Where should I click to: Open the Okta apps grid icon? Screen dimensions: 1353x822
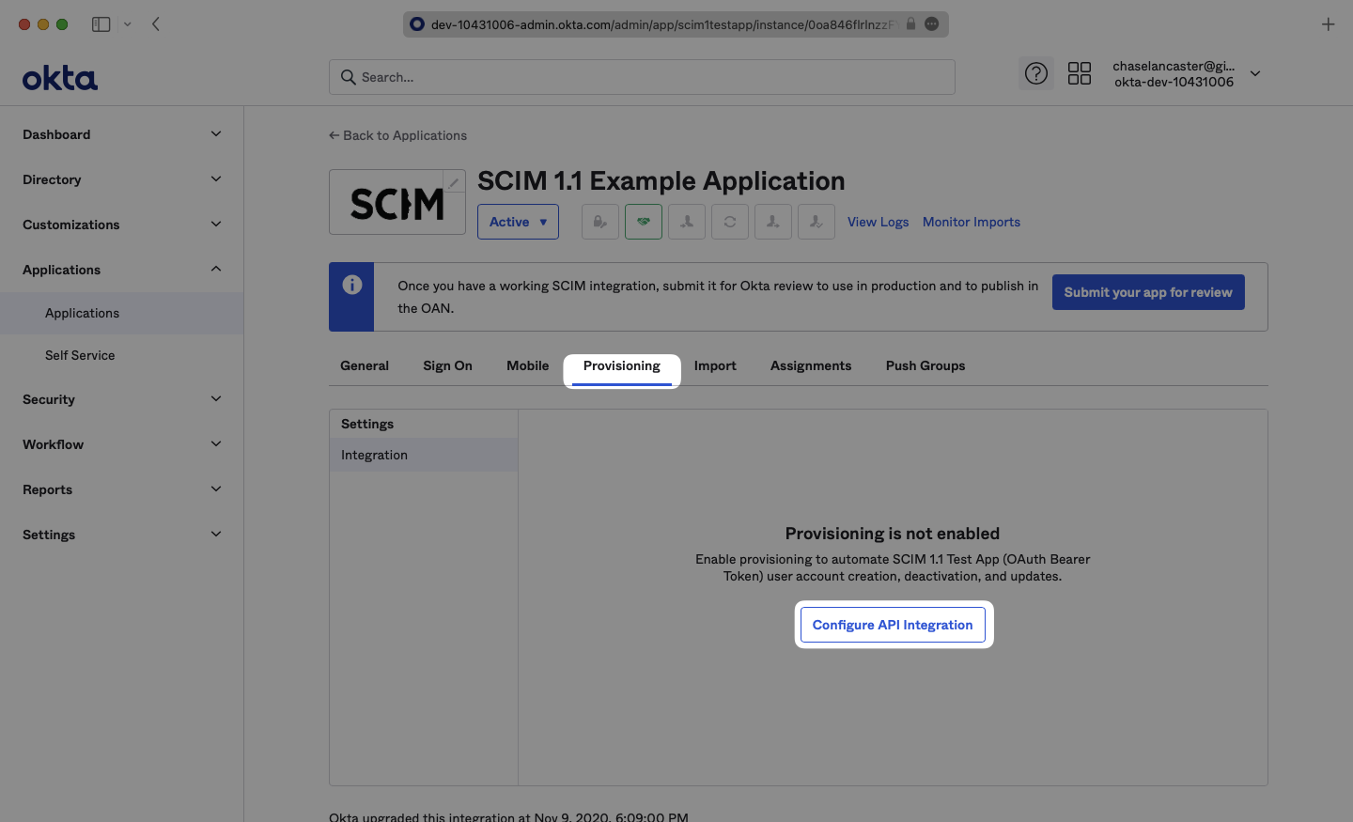tap(1080, 73)
